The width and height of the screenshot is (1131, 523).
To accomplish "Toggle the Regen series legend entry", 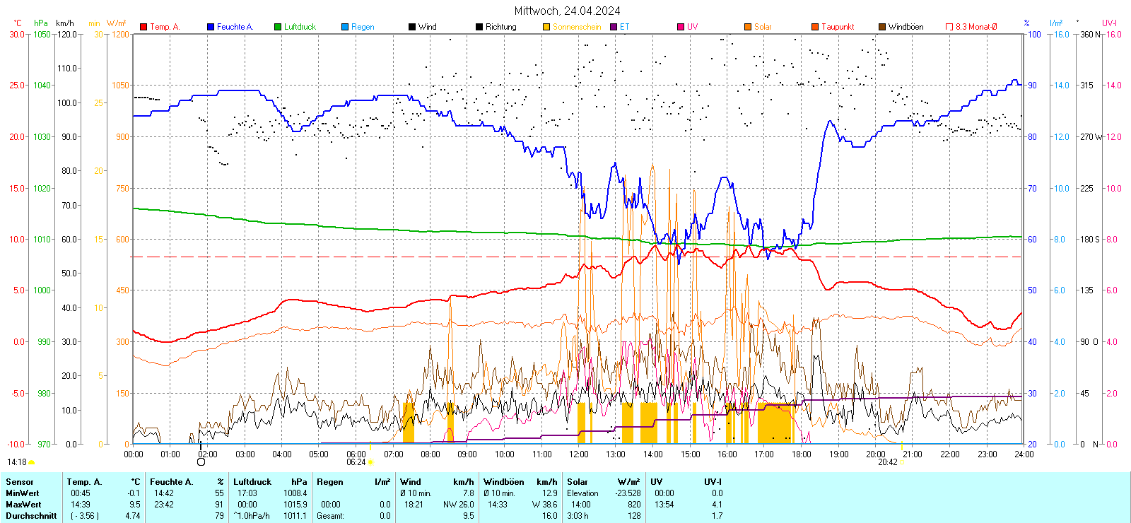I will (x=362, y=27).
